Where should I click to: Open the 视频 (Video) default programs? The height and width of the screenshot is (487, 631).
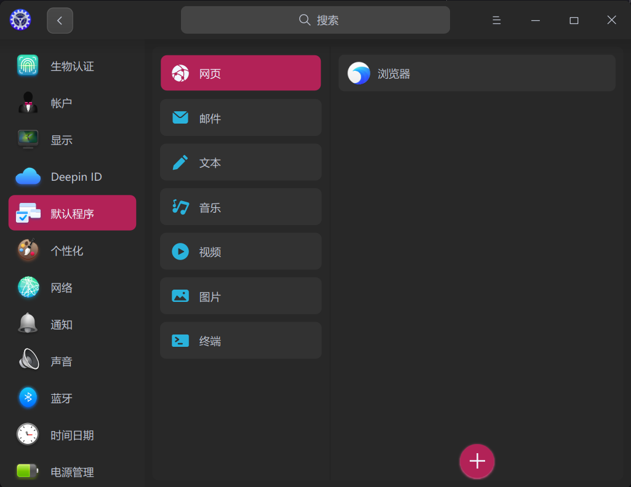click(x=240, y=251)
